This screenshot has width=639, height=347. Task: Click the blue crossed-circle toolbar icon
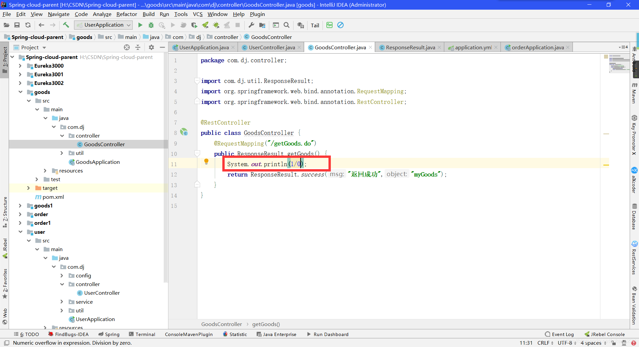340,25
